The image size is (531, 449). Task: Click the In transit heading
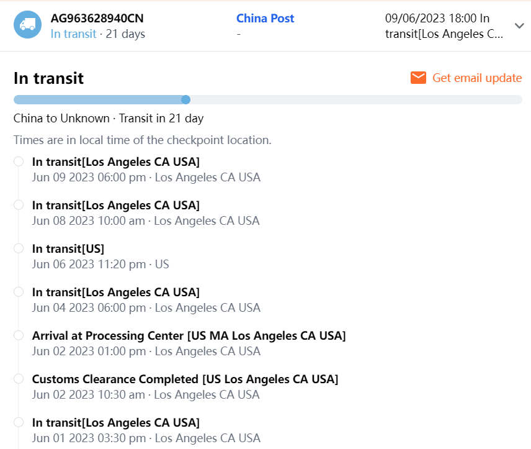click(48, 78)
